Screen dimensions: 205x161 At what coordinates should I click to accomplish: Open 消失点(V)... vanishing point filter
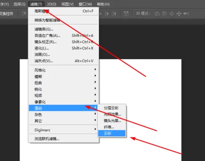pos(64,61)
